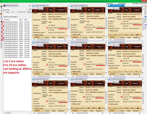Open Support link in the 00X05 pane

(61, 111)
